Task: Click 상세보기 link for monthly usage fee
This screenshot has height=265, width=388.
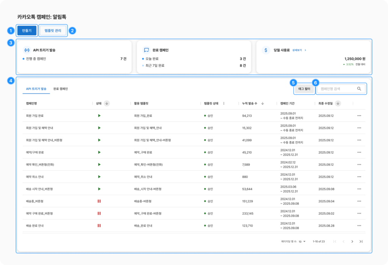Action: point(299,50)
